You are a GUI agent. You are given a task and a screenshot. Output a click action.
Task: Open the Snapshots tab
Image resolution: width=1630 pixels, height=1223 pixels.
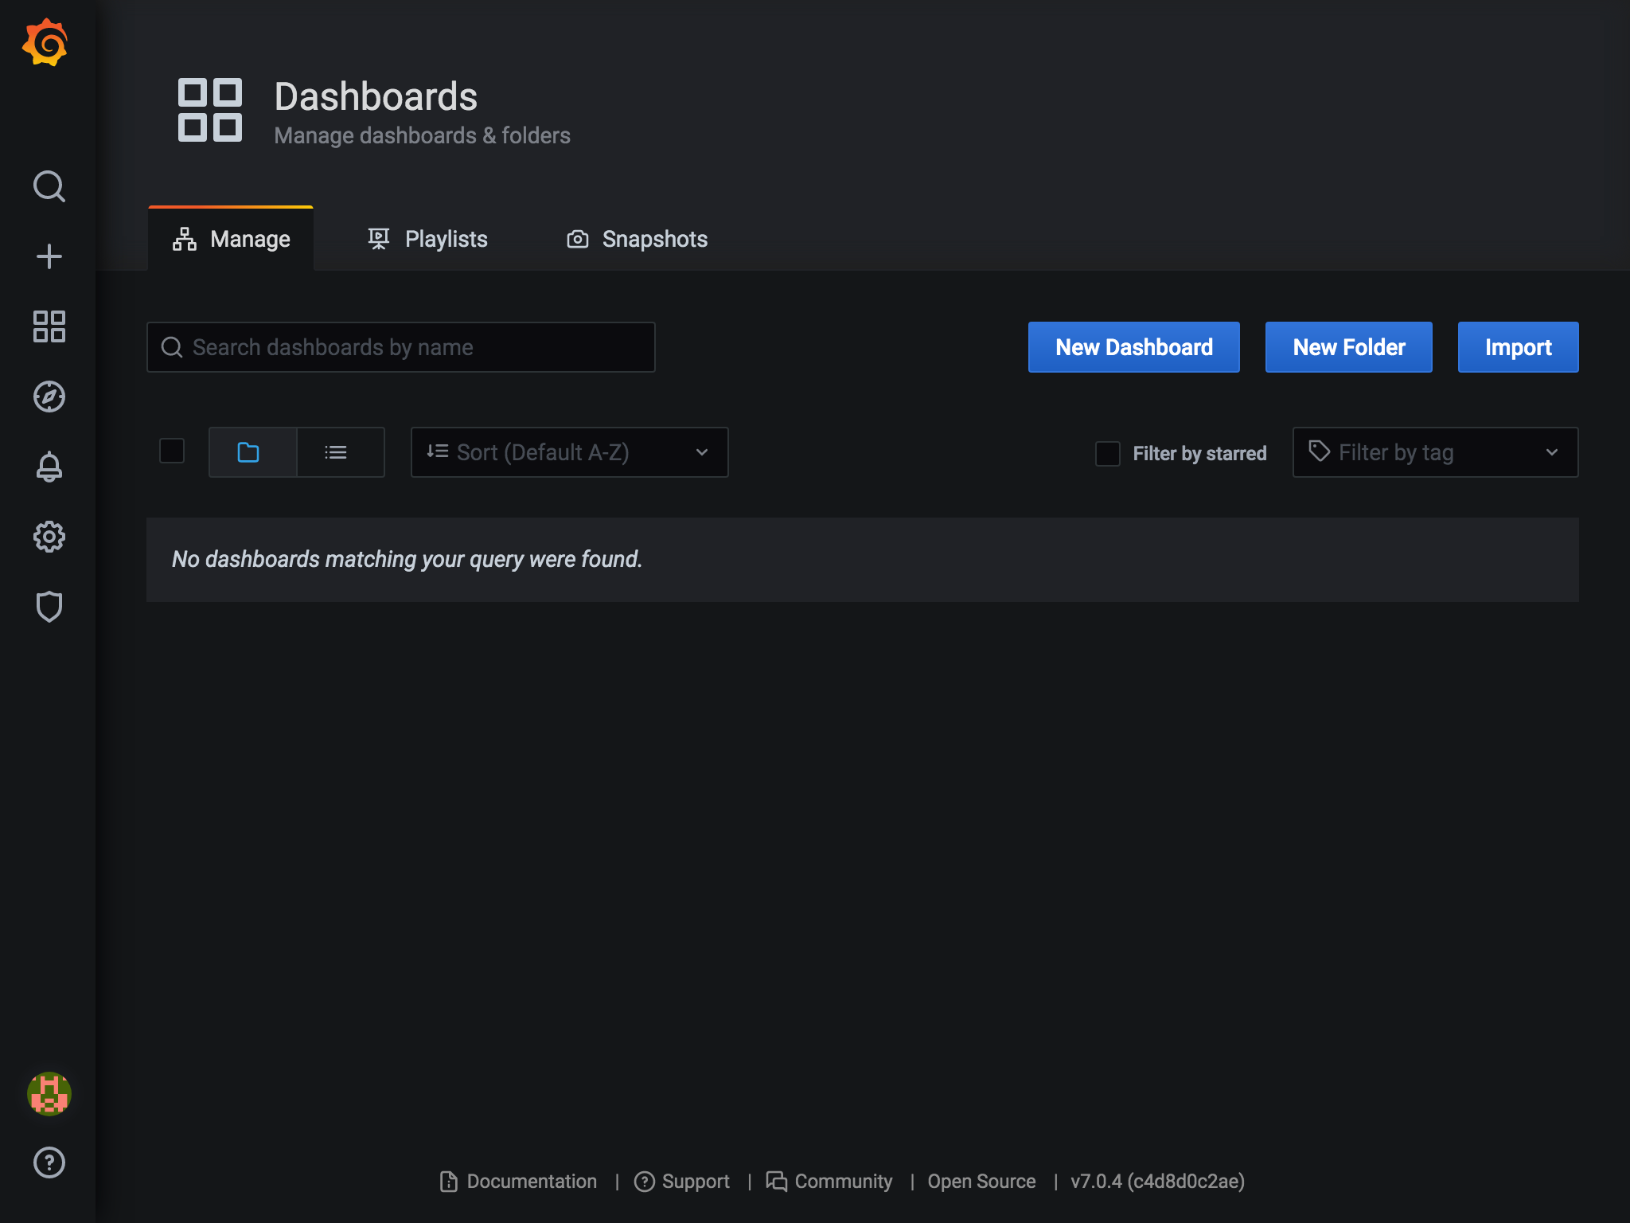pyautogui.click(x=637, y=239)
